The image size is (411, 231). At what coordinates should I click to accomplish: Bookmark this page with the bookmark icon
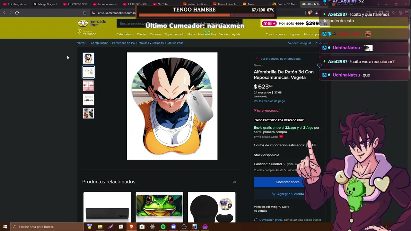tap(85, 13)
